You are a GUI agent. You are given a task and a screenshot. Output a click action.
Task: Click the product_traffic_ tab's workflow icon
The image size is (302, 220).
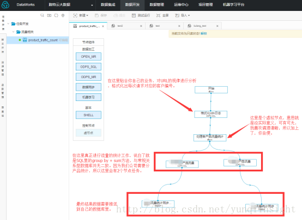(75, 26)
